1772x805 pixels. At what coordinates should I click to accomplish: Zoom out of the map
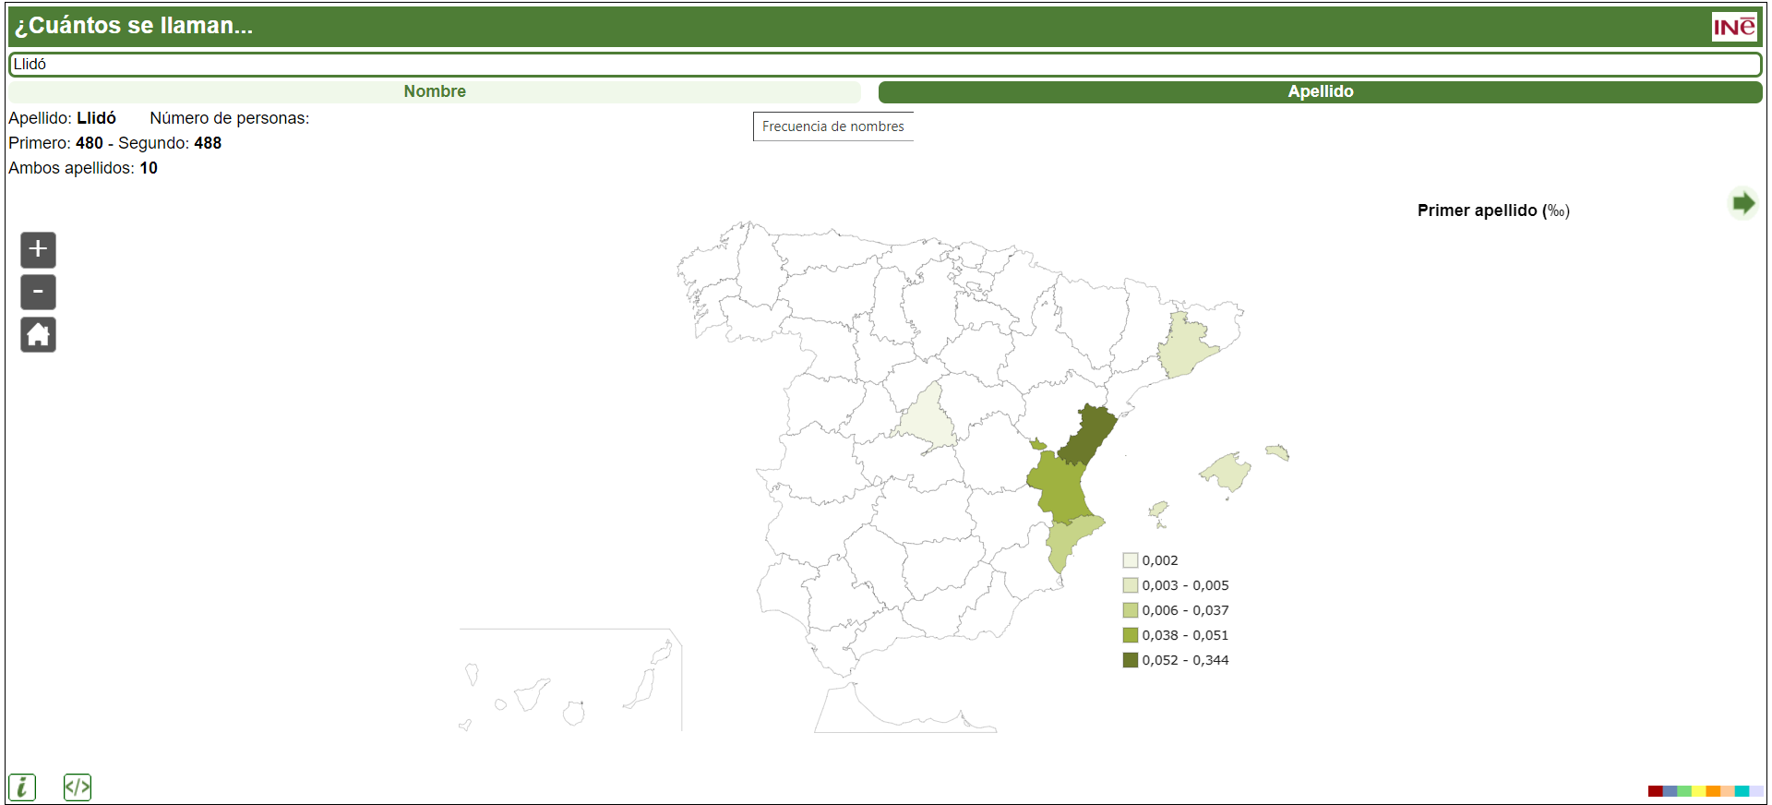38,292
